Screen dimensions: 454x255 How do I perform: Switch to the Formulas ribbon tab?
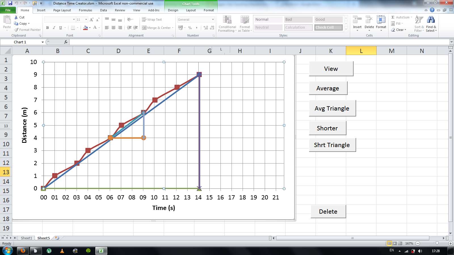coord(85,10)
